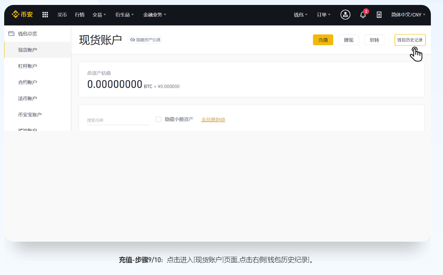Toggle hide asset valuation eye icon
The width and height of the screenshot is (443, 275).
click(132, 40)
